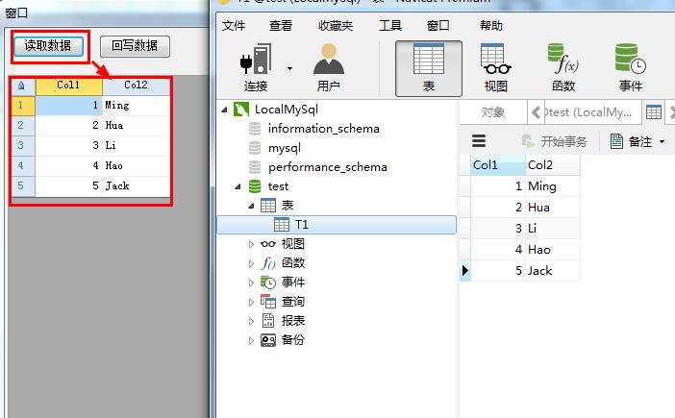Open the 文件 menu

tap(234, 26)
